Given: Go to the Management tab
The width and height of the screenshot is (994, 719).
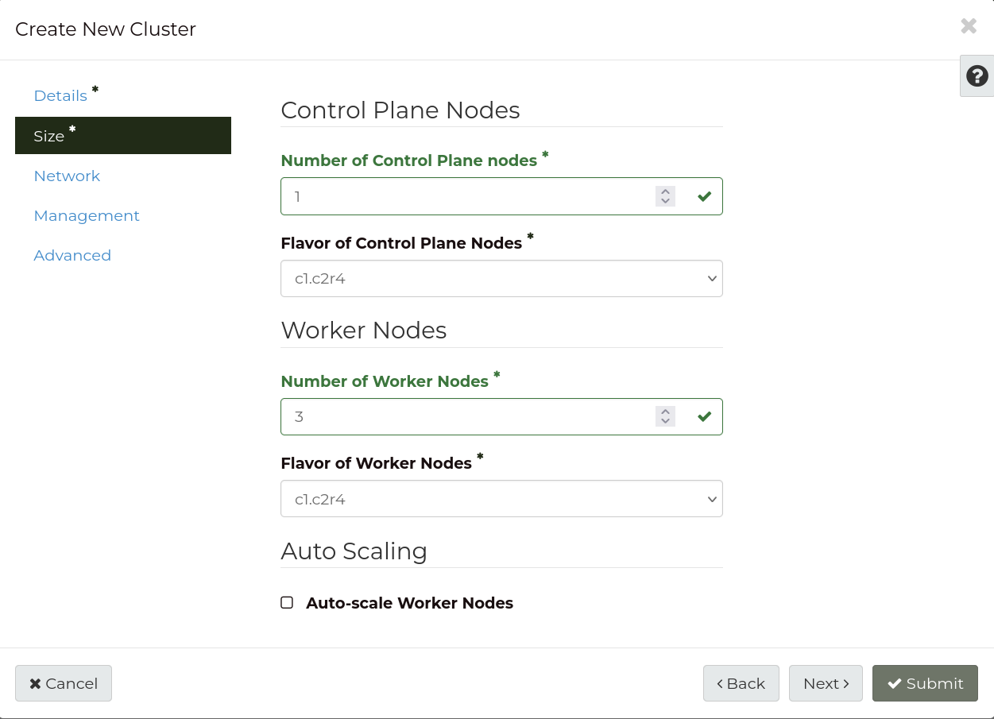Looking at the screenshot, I should point(87,216).
